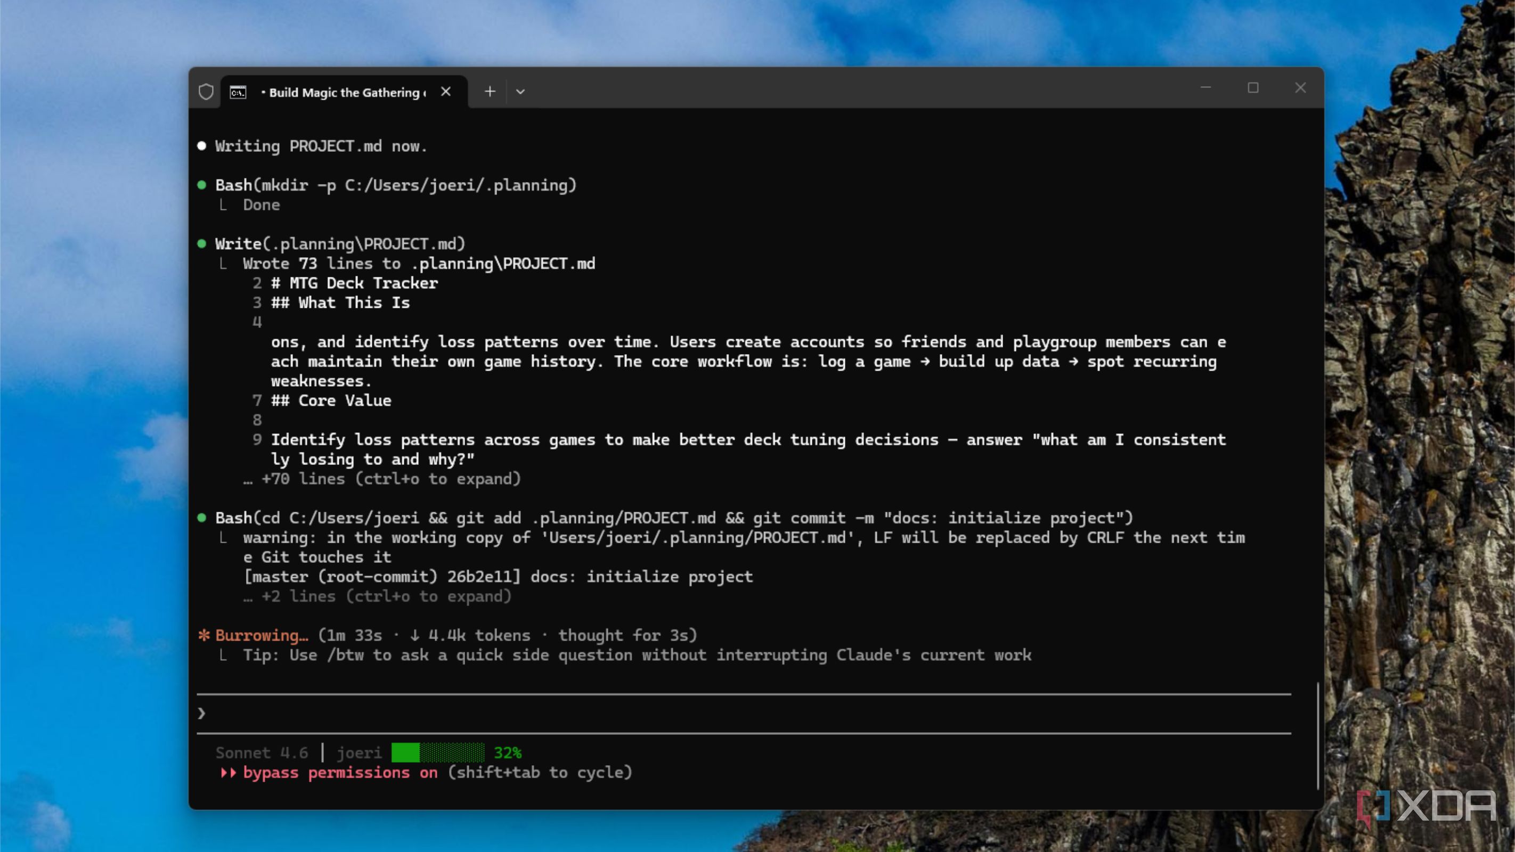Click the Write(.planning\PROJECT.md) line
The width and height of the screenshot is (1515, 852).
coord(340,244)
